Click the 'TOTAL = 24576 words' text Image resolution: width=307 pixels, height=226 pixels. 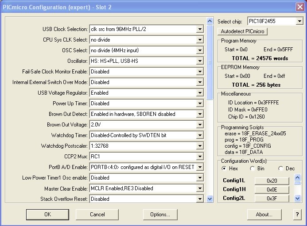(x=260, y=58)
